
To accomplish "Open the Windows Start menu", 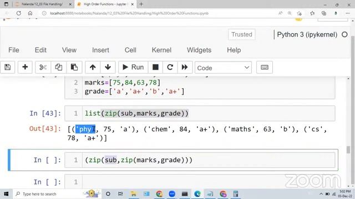I will 6,194.
